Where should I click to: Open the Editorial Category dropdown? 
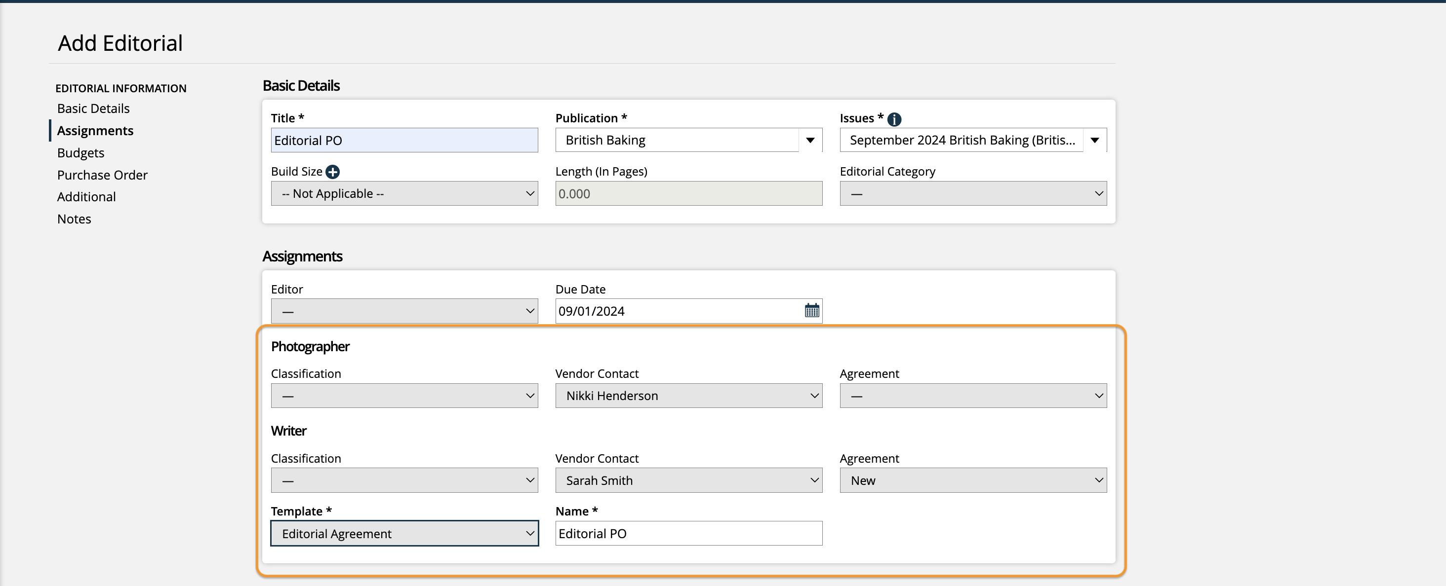973,193
